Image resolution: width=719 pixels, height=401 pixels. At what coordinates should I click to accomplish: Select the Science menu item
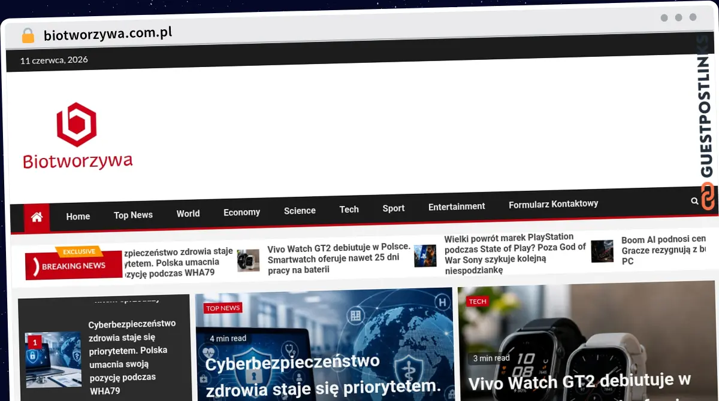pos(300,211)
